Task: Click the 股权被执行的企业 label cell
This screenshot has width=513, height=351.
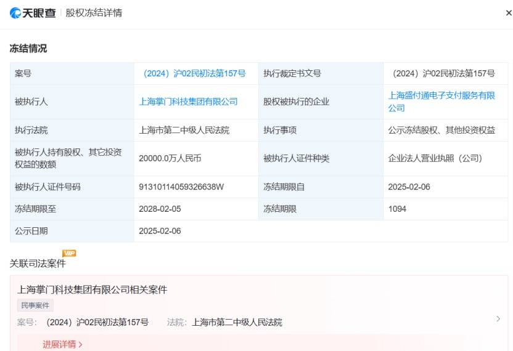Action: pos(321,102)
